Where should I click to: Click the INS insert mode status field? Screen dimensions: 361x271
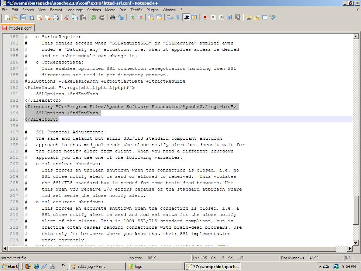[347, 258]
